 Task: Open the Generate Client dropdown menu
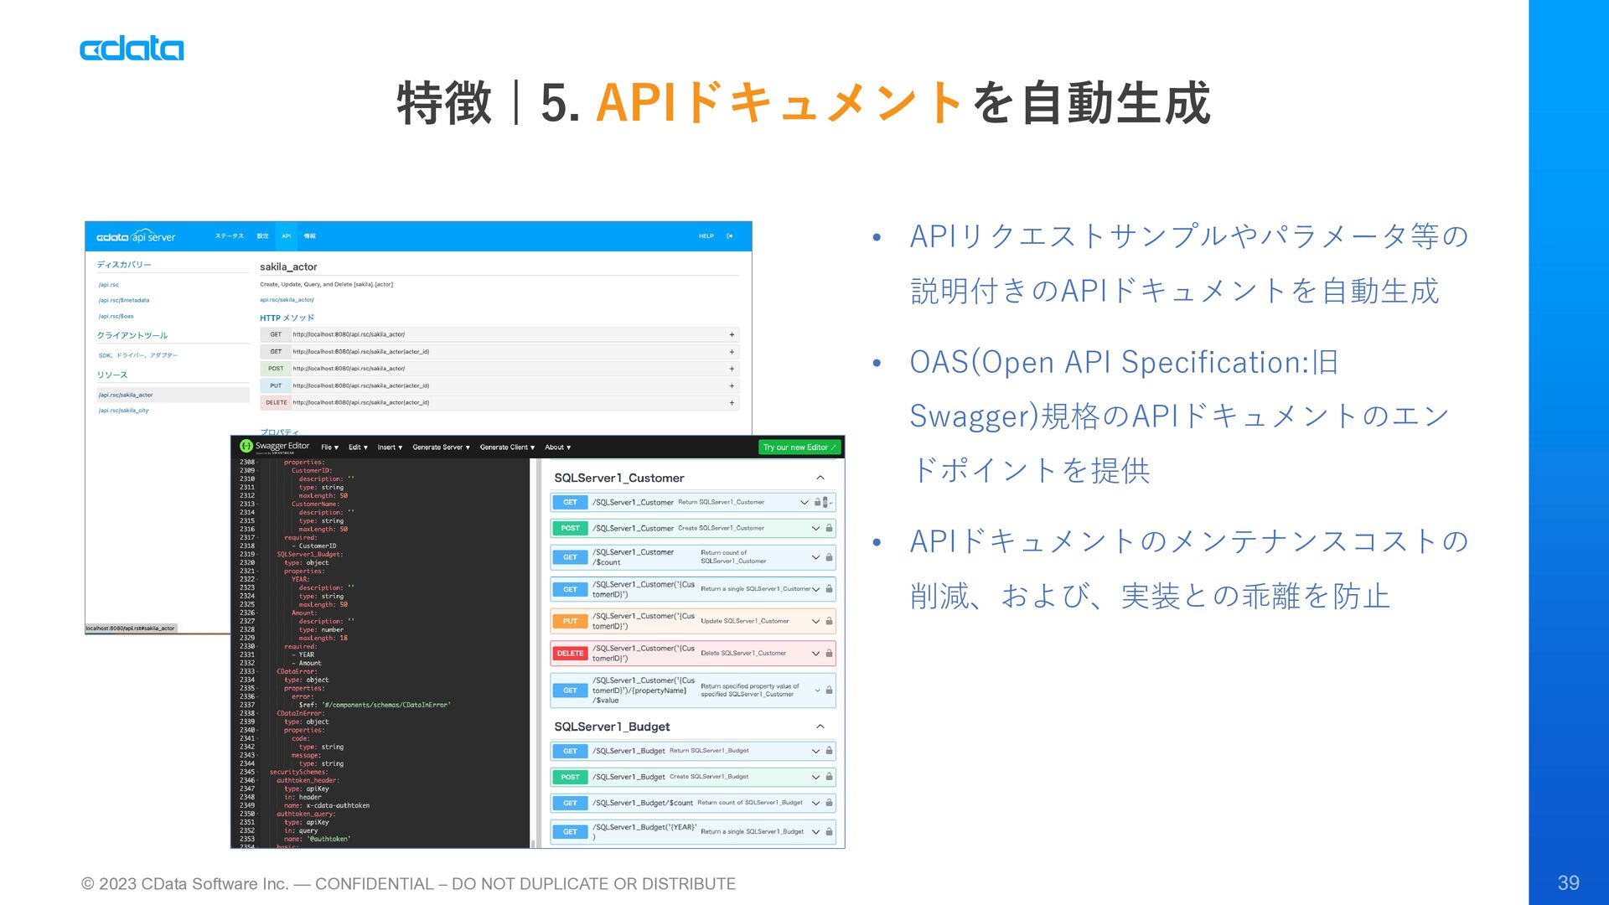coord(507,447)
